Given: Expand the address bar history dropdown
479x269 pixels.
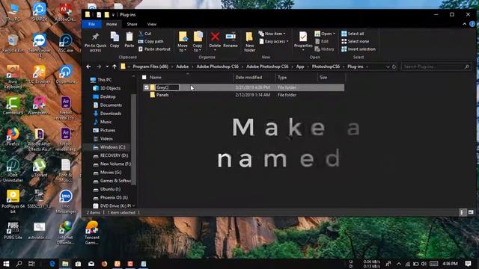Looking at the screenshot, I should pyautogui.click(x=388, y=67).
